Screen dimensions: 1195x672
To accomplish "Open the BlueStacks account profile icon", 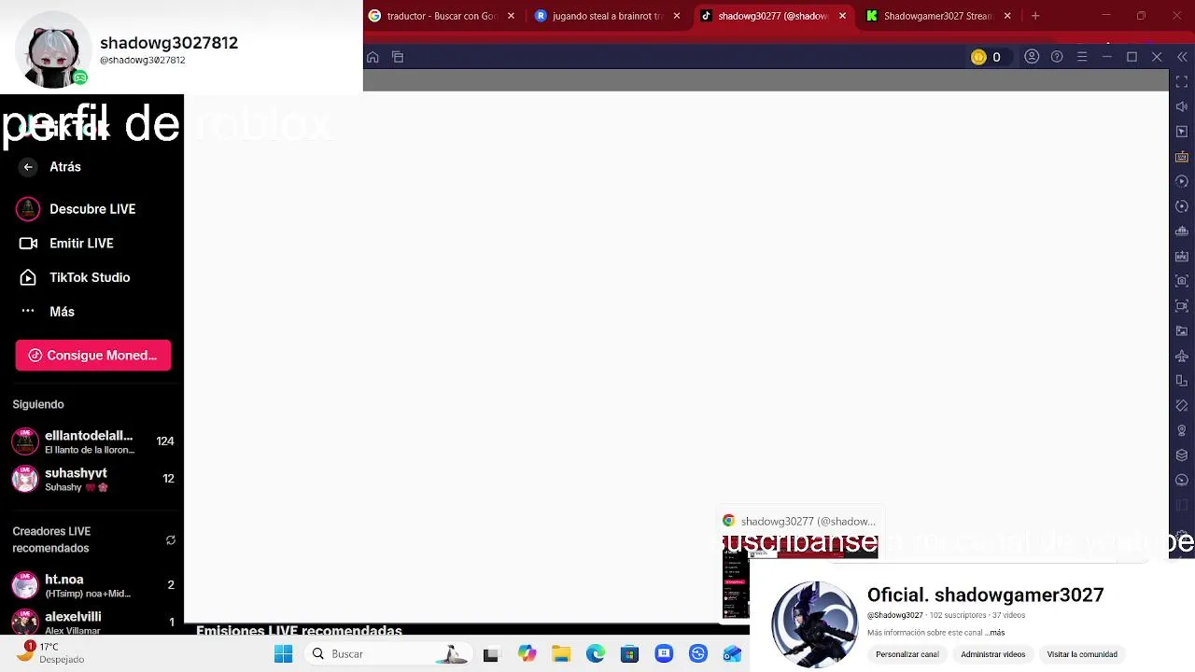I will pos(1032,57).
